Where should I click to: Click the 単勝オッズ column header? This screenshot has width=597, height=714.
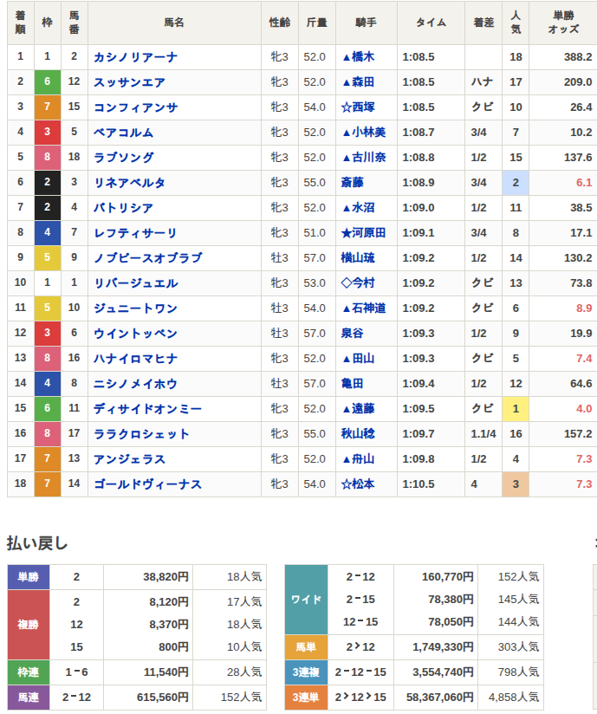click(563, 23)
